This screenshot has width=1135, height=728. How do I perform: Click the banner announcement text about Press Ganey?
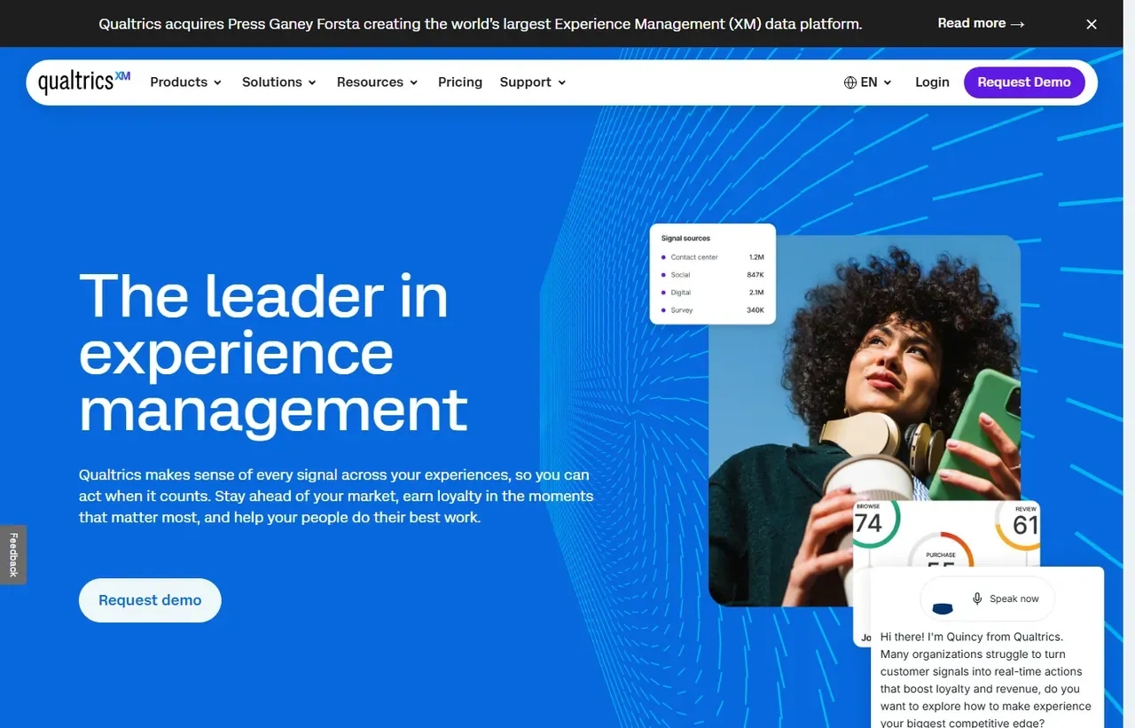pos(480,24)
